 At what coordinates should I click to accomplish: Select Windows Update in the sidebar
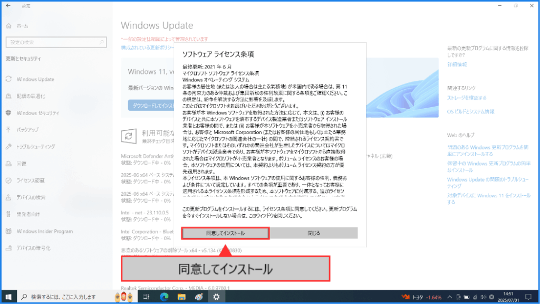[35, 79]
